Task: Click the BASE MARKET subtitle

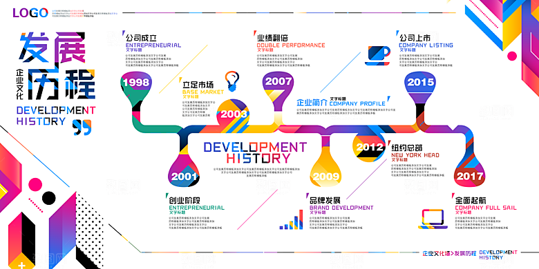Action: coord(203,92)
